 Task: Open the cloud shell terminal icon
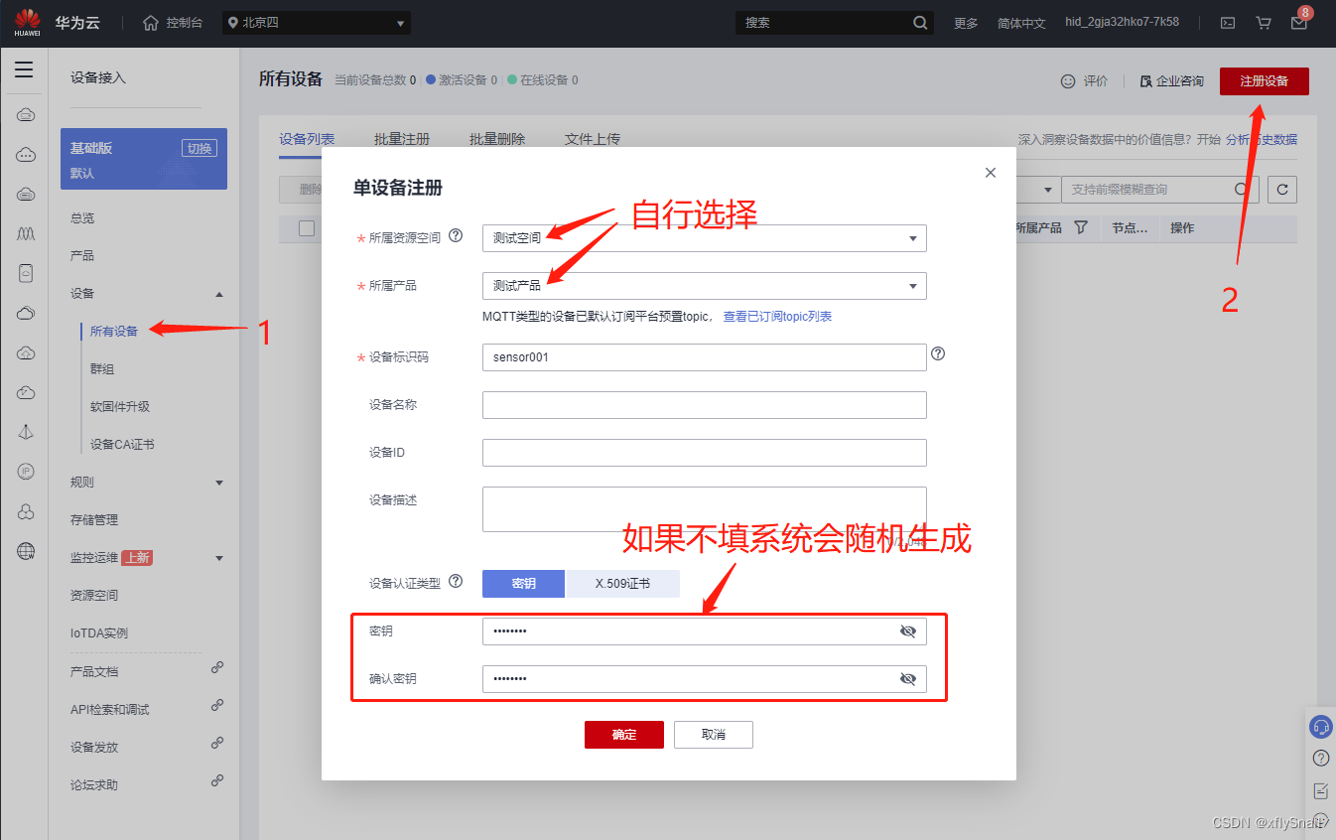pyautogui.click(x=1228, y=22)
